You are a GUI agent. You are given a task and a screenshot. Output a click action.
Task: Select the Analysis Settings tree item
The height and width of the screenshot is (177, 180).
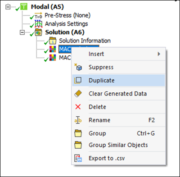pos(67,24)
